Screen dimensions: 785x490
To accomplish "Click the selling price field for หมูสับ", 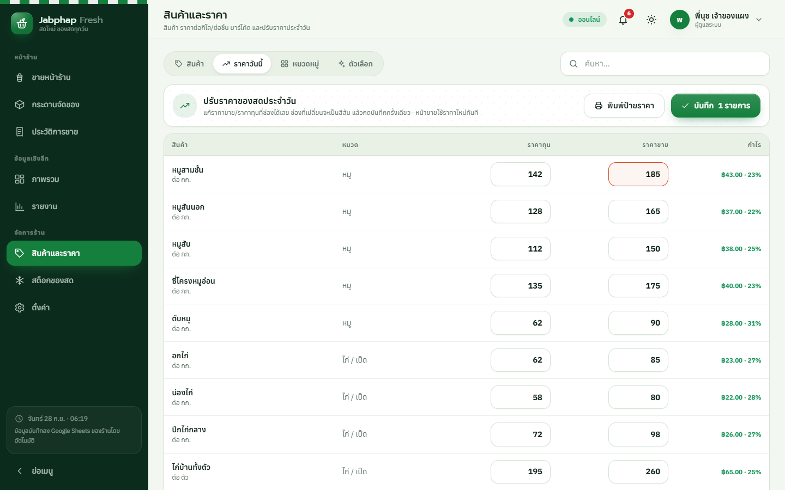I will coord(638,249).
